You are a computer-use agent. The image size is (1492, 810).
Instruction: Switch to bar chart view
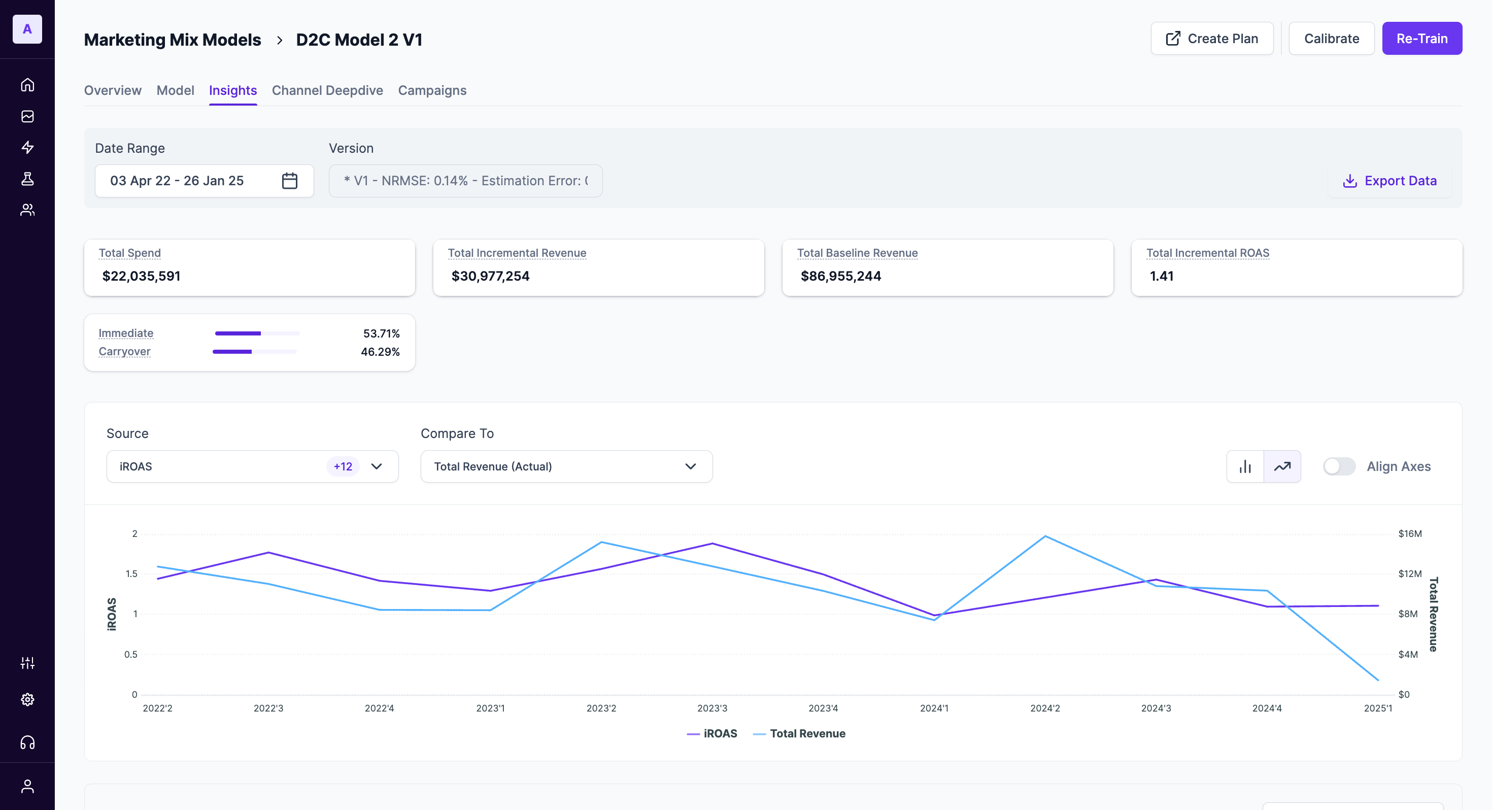[x=1245, y=466]
